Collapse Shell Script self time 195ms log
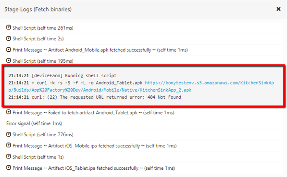287x177 pixels. (x=9, y=60)
